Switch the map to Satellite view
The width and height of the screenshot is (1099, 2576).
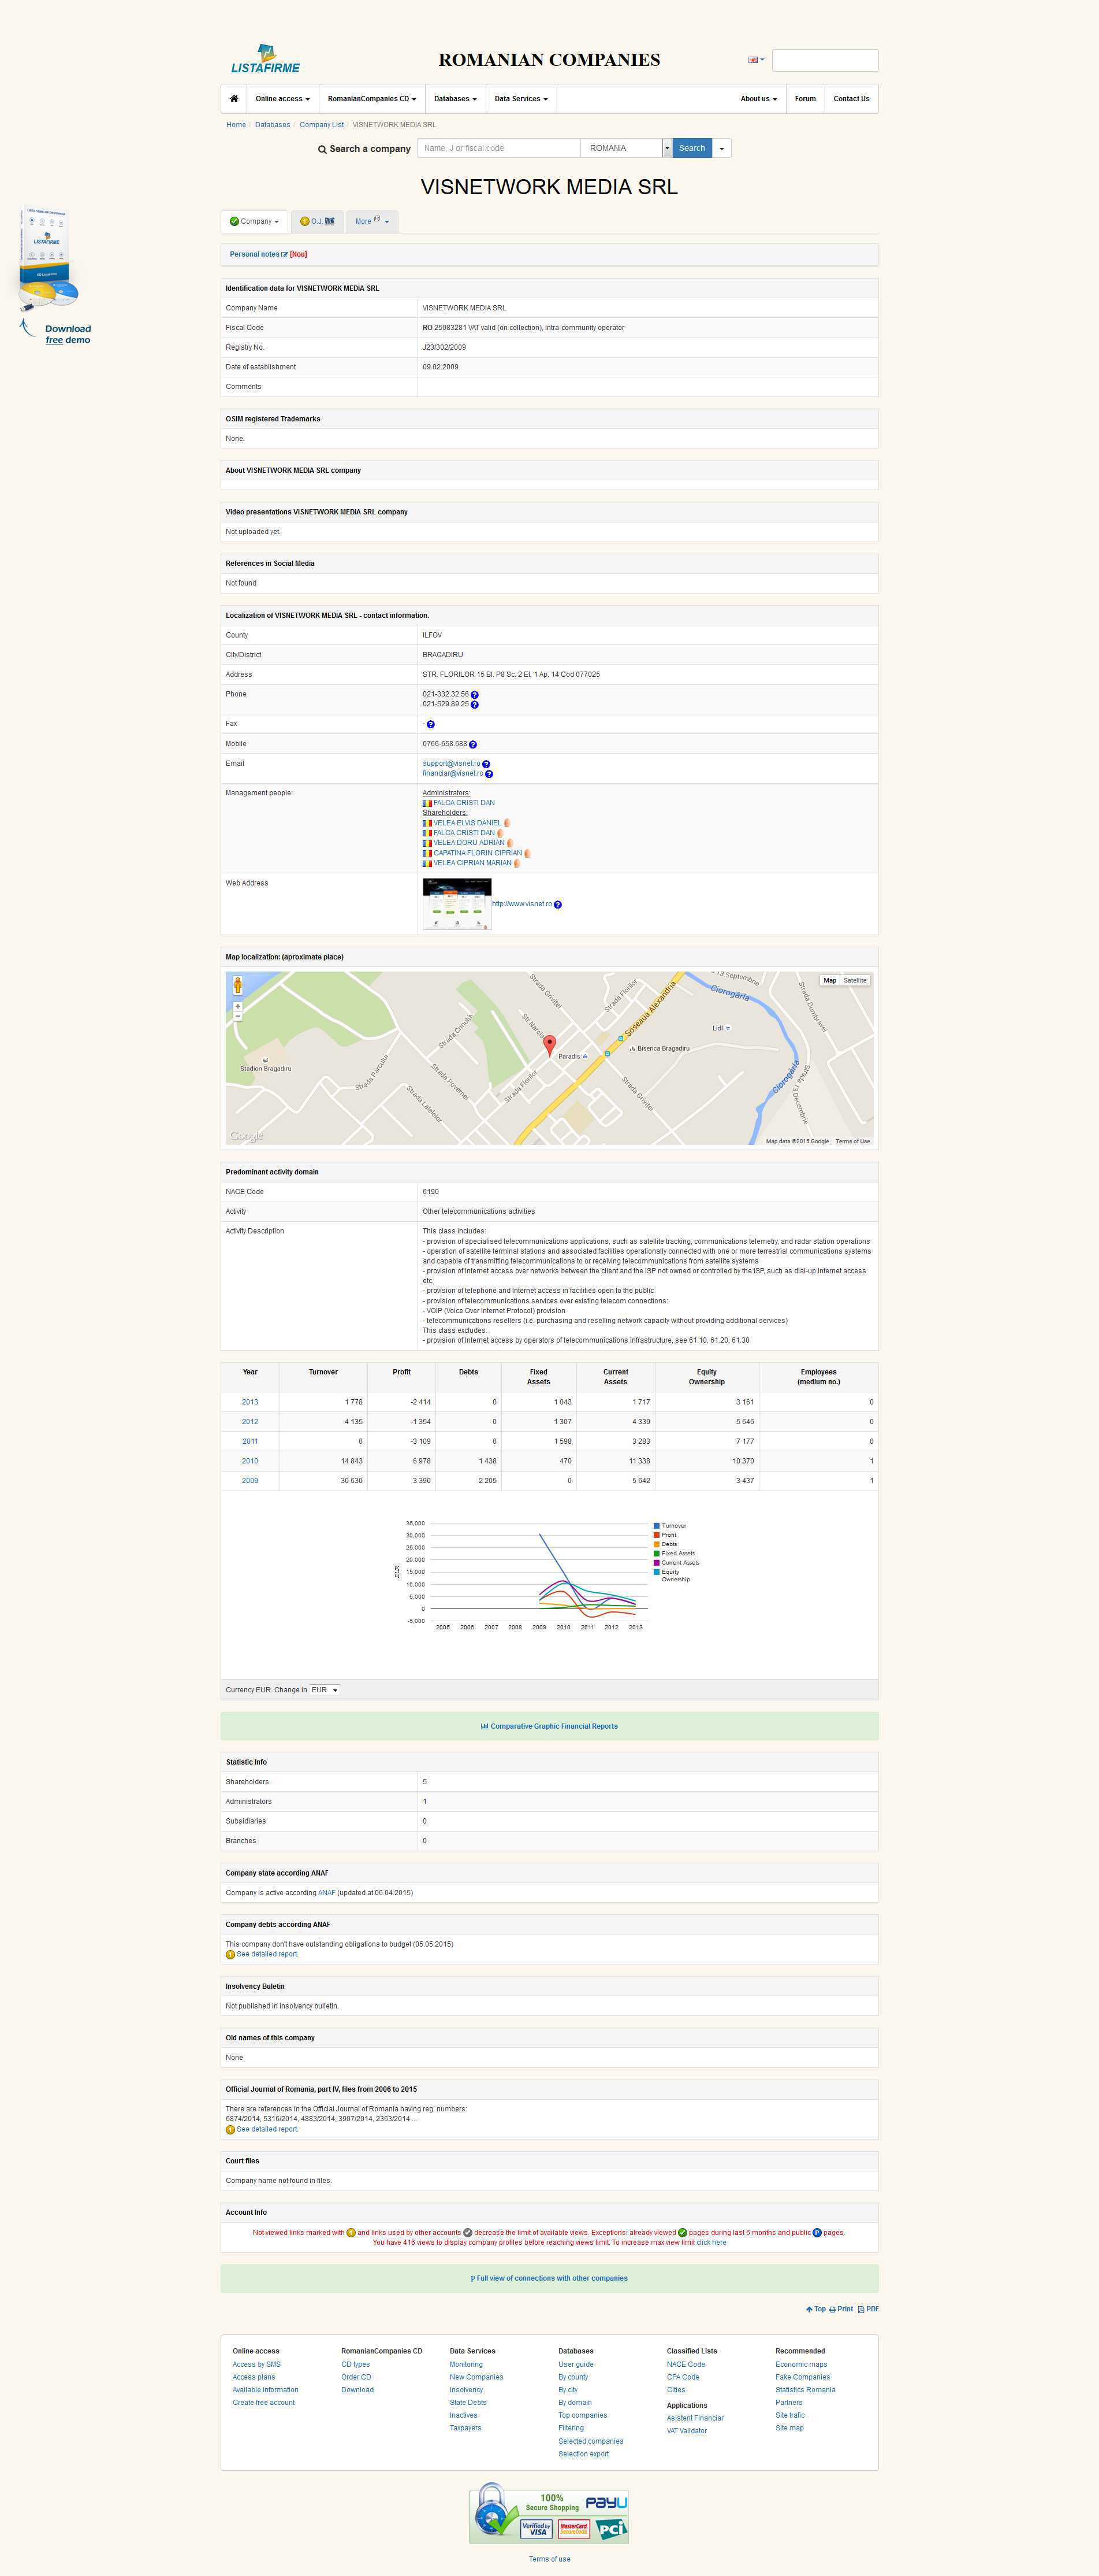(855, 980)
